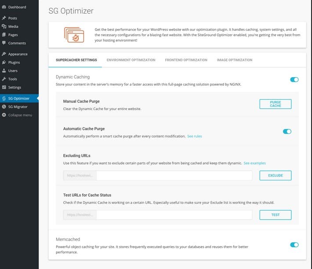Screen dimensions: 312x269
Task: Click the Dynamic Caching section title
Action: point(73,77)
